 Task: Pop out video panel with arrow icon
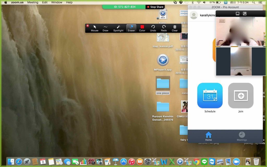245,14
